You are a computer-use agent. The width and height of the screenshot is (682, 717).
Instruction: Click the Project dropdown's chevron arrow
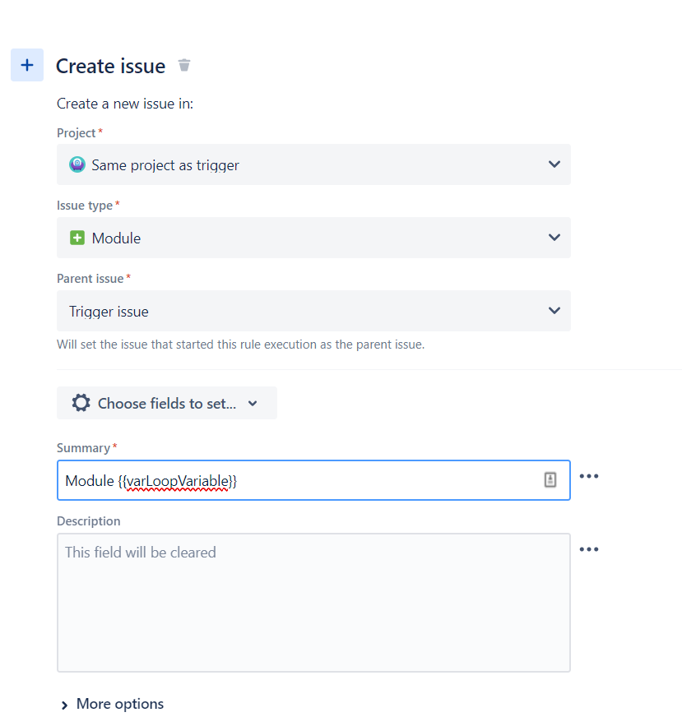[554, 164]
